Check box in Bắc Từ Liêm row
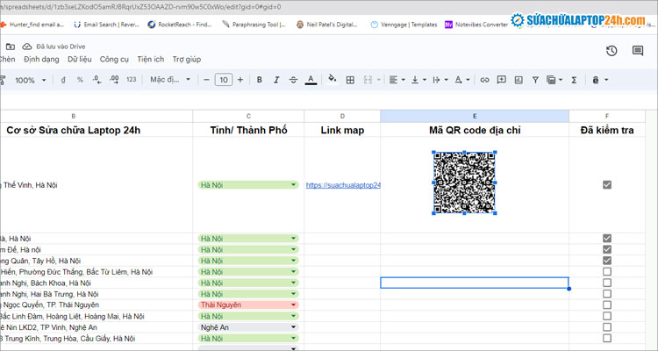The width and height of the screenshot is (658, 351). pos(607,272)
